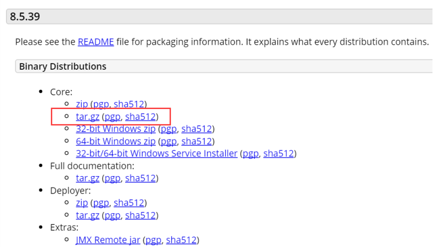This screenshot has width=433, height=248.
Task: Download the 32-bit Windows zip
Action: [x=116, y=129]
